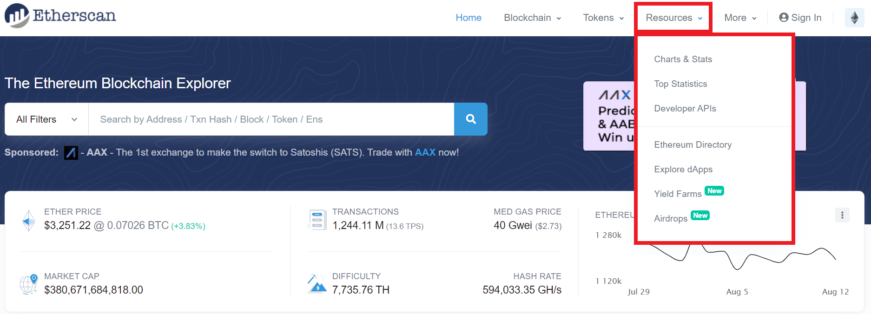The image size is (871, 314).
Task: Click the AAX sponsor logo icon
Action: (x=71, y=152)
